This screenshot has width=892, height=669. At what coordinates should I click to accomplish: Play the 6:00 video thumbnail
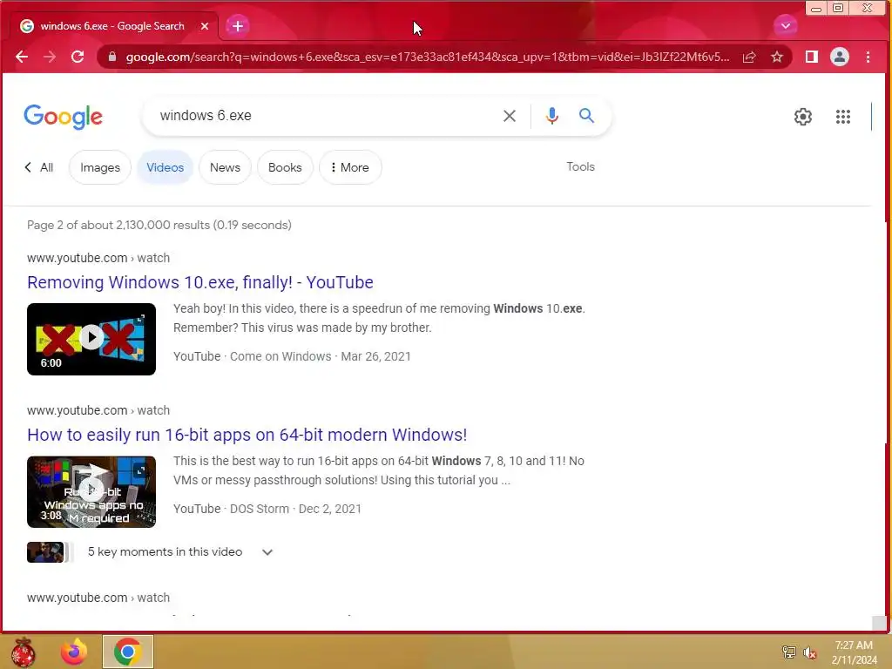[91, 339]
